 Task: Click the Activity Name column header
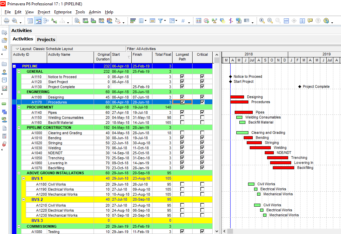(x=71, y=57)
